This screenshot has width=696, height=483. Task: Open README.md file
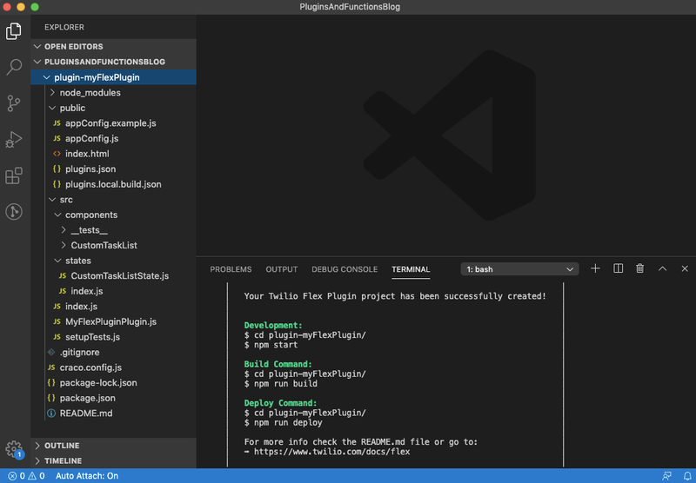[113, 413]
